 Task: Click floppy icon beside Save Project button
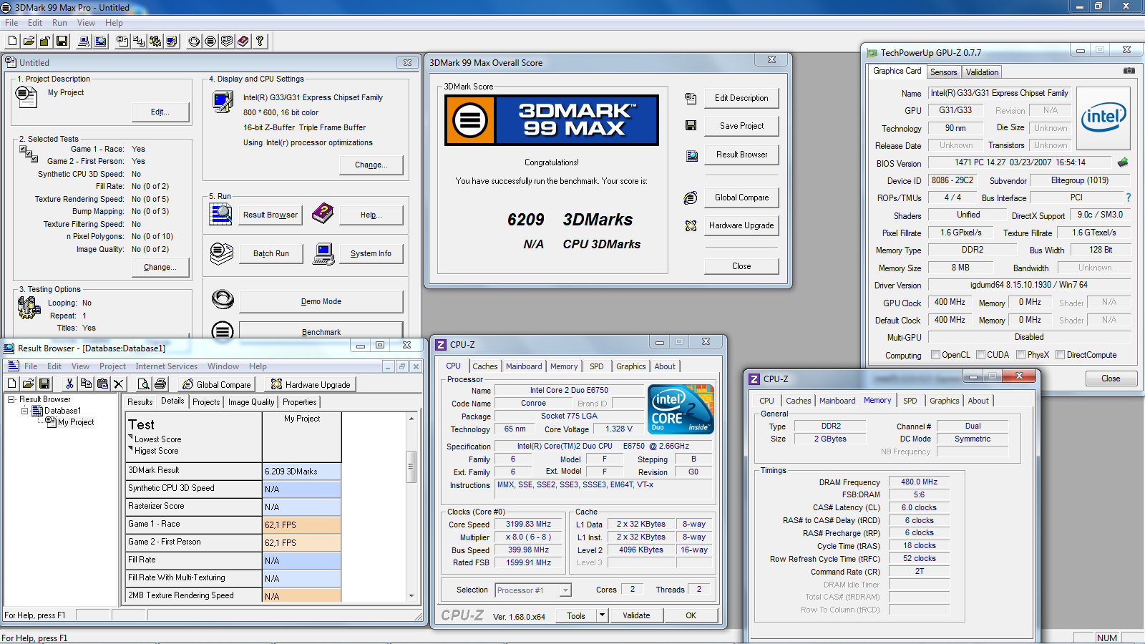(x=691, y=125)
